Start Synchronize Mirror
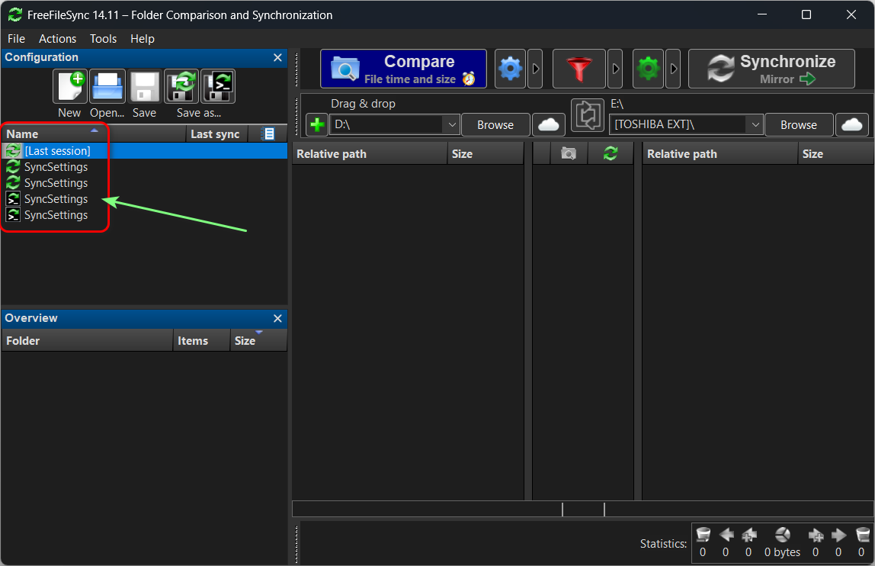 771,69
